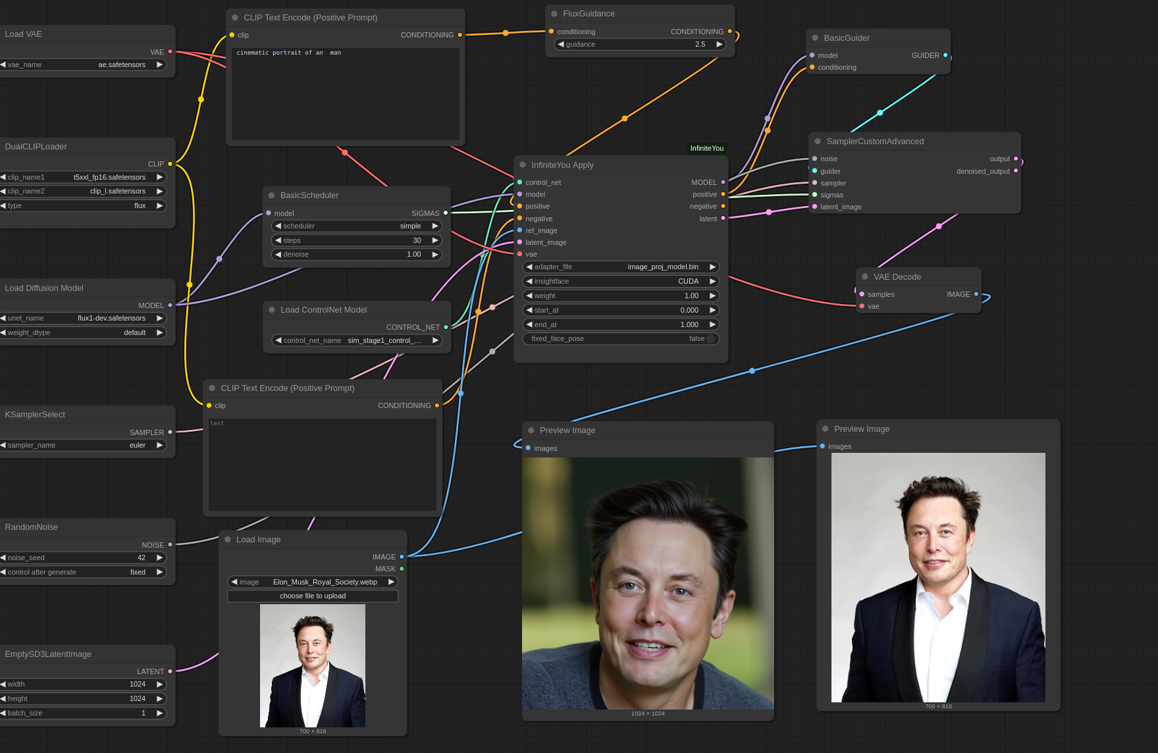Collapse the InfiniteYou Apply node
This screenshot has height=753, width=1158.
pos(522,165)
